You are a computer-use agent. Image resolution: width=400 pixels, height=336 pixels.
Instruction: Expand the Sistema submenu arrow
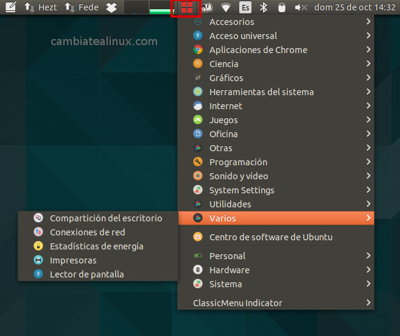coord(368,284)
